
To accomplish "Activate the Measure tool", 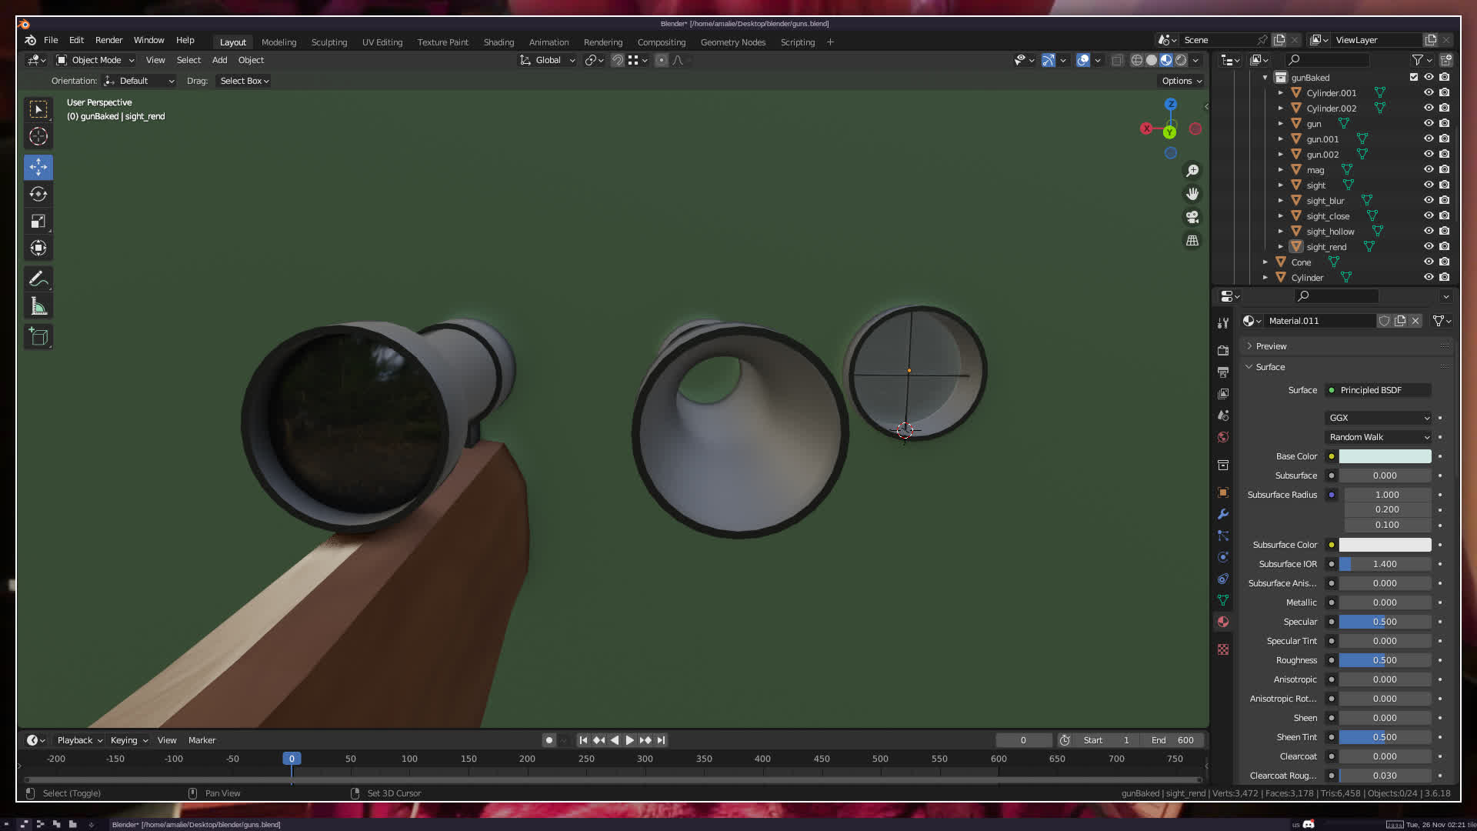I will coord(38,307).
